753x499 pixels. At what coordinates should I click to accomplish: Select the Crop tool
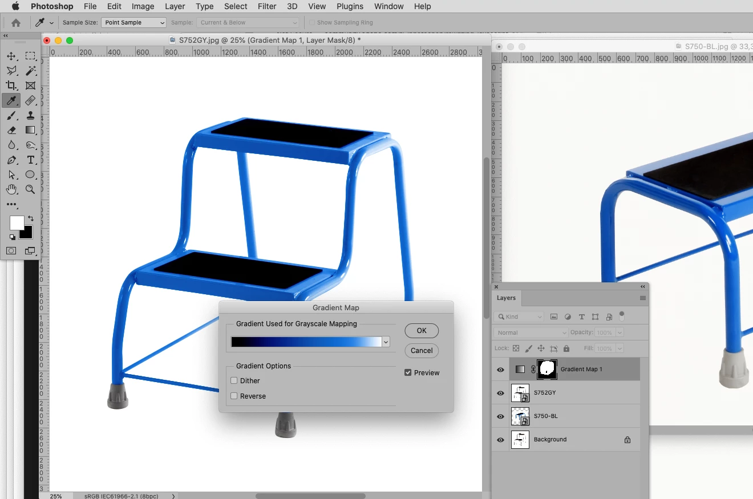coord(11,86)
